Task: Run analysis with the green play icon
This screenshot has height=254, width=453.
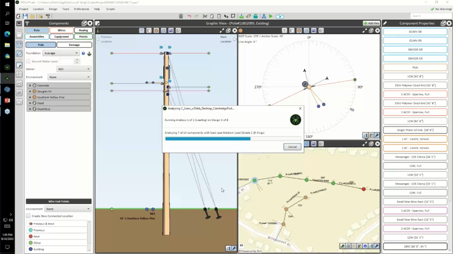Action: click(271, 16)
